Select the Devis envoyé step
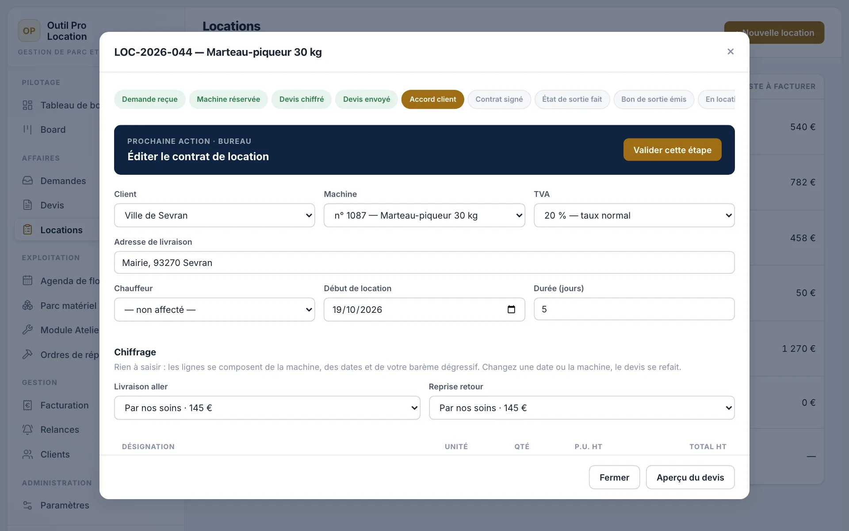Viewport: 849px width, 531px height. pos(367,99)
